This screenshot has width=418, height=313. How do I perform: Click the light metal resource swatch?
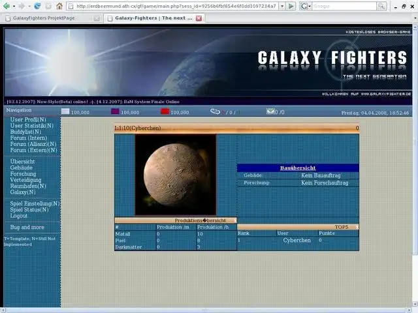click(x=65, y=112)
